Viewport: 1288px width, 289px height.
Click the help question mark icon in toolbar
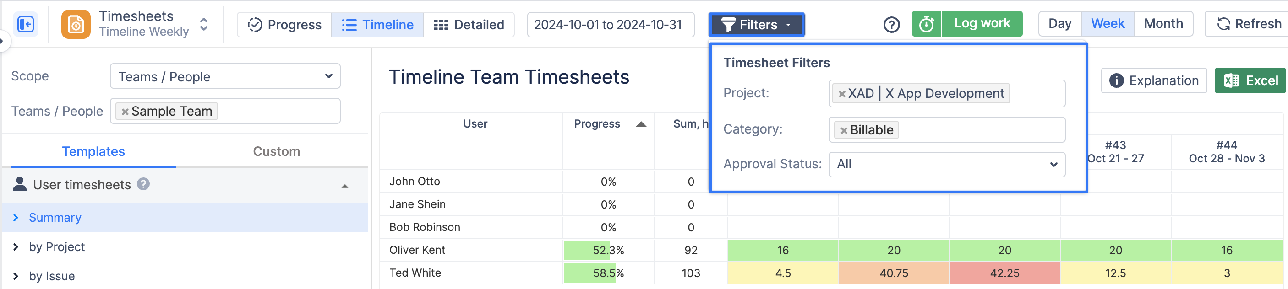[891, 24]
